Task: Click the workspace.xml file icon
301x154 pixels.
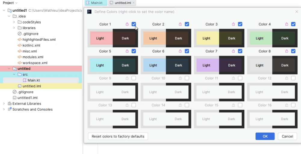Action: coord(20,63)
